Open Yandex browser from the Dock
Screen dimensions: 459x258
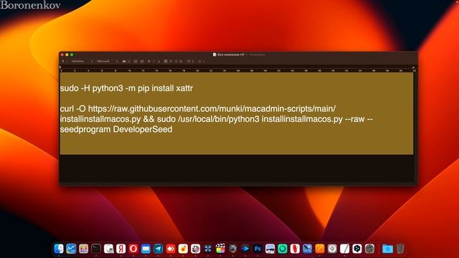coord(121,249)
